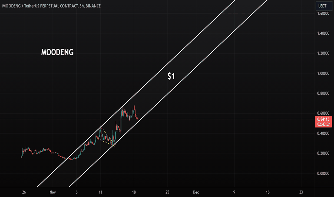Click the 0.20000 price axis label
Image resolution: width=334 pixels, height=197 pixels.
point(323,153)
